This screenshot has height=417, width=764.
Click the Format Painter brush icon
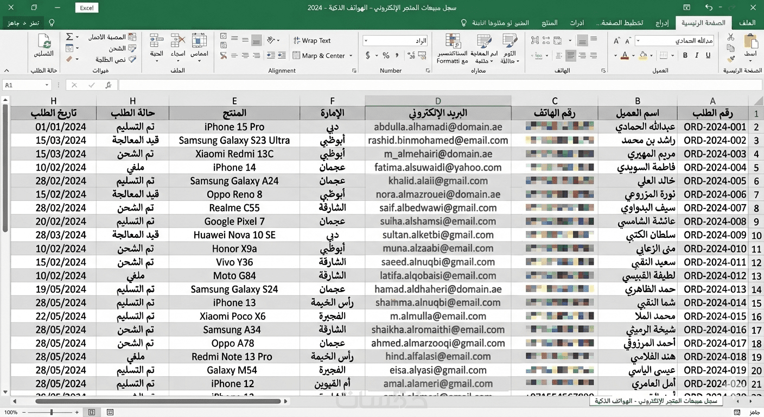tap(731, 58)
